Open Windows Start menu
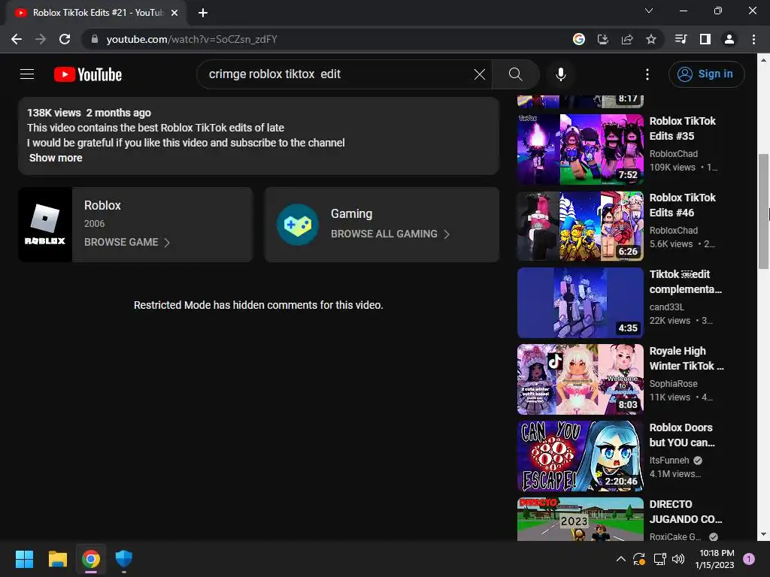The image size is (770, 577). pos(24,559)
